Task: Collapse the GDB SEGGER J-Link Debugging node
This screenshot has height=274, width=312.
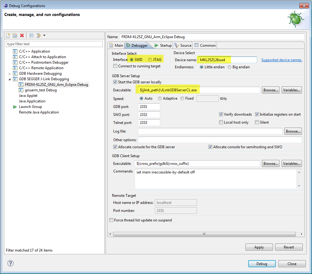Action: [x=10, y=79]
